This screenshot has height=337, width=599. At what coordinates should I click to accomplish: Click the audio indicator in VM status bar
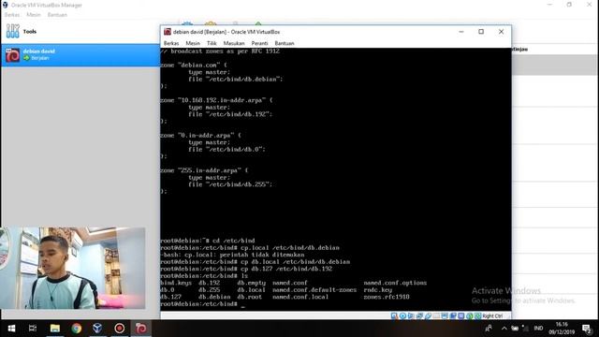(x=410, y=316)
